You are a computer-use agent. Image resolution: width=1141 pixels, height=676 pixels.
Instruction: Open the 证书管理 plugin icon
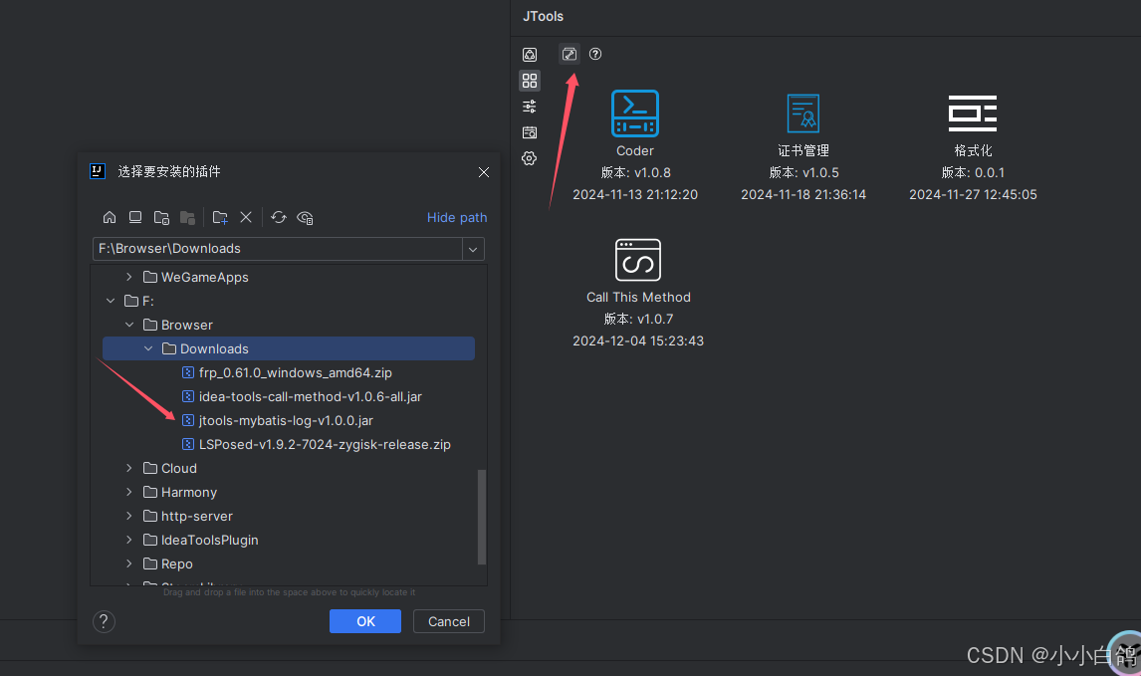803,113
